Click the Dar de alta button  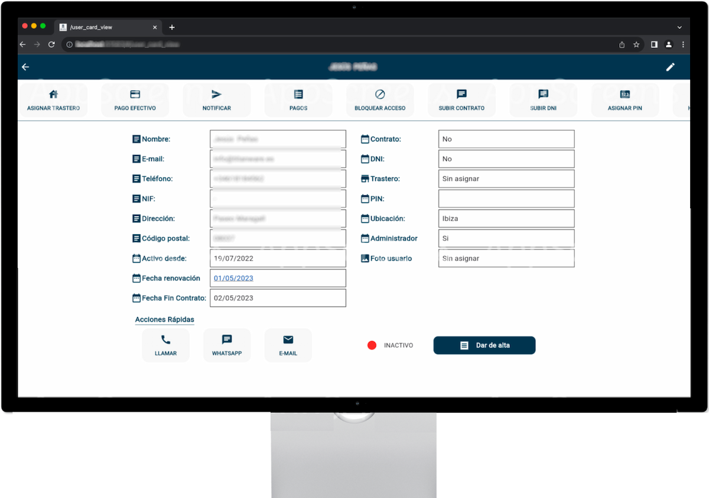tap(484, 345)
